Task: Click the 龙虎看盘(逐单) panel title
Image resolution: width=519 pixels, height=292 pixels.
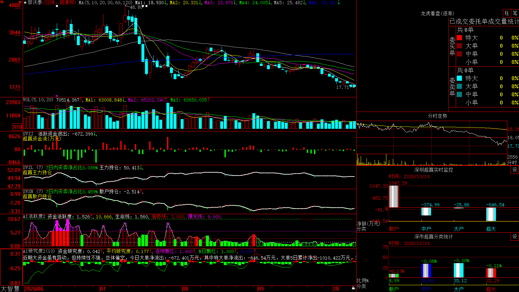Action: coord(437,13)
